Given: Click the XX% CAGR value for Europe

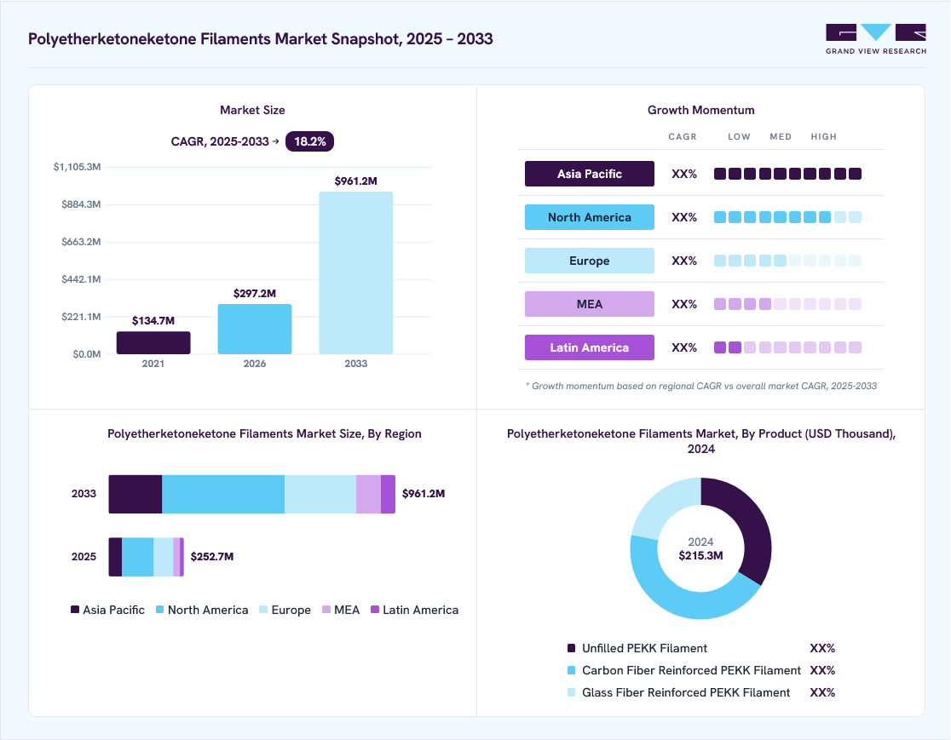Looking at the screenshot, I should (684, 261).
